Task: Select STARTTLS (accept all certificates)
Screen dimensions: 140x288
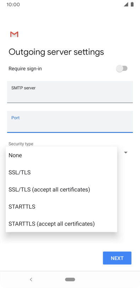Action: [61, 224]
